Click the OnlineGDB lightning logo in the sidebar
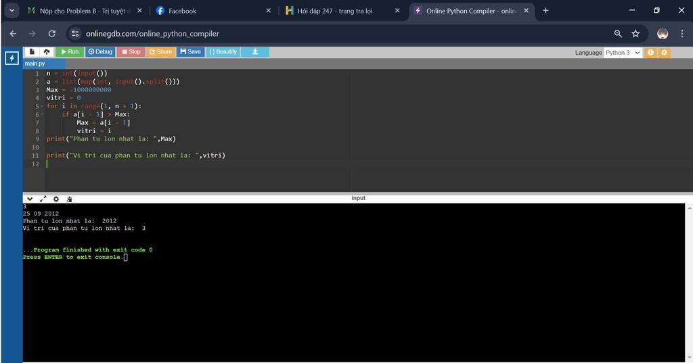 tap(12, 58)
